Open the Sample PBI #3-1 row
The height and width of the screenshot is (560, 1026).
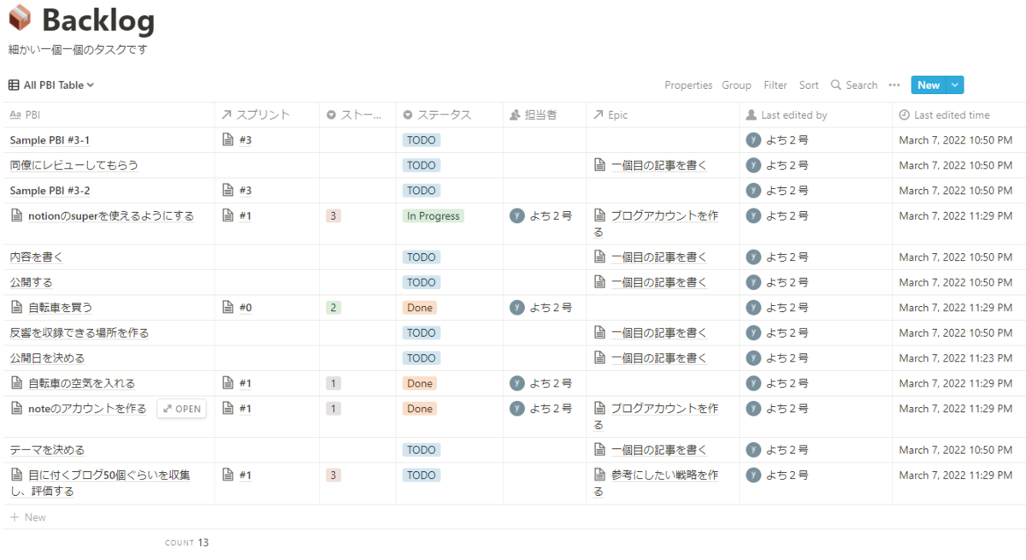coord(50,140)
